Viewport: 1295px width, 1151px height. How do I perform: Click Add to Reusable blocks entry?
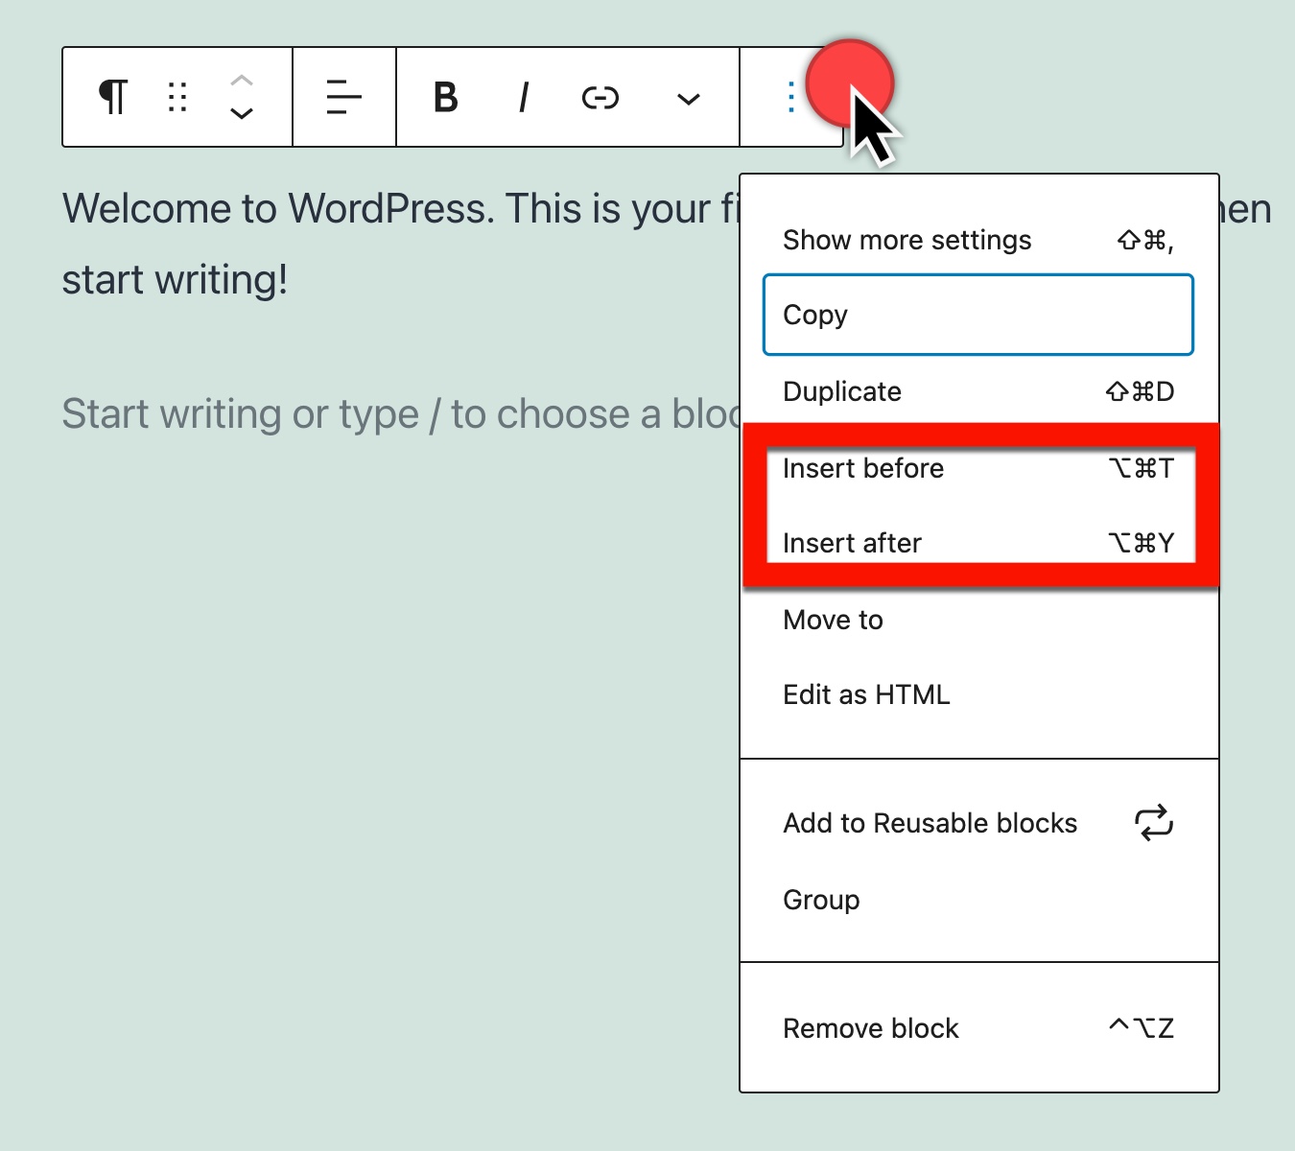point(978,823)
